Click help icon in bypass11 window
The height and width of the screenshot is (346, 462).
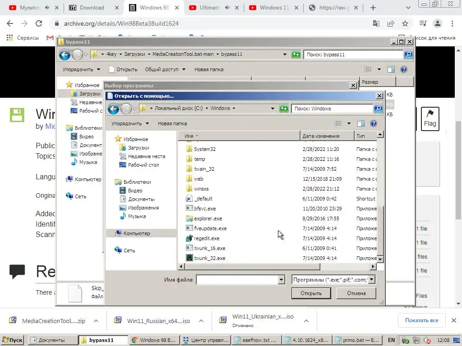point(404,69)
